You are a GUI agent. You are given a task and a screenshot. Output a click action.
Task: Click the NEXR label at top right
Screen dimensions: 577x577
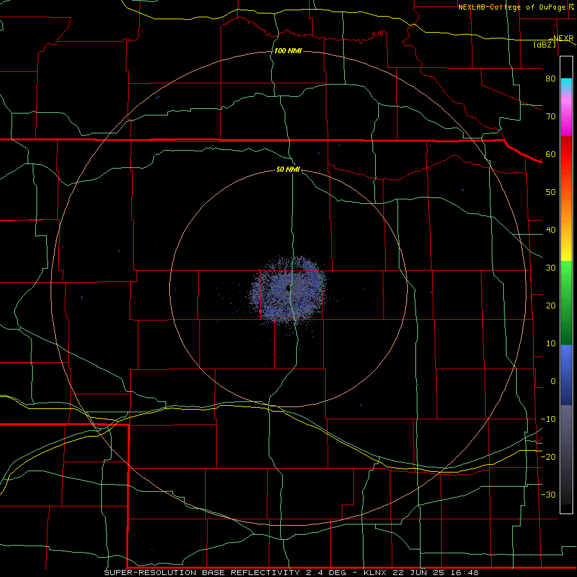click(x=563, y=38)
